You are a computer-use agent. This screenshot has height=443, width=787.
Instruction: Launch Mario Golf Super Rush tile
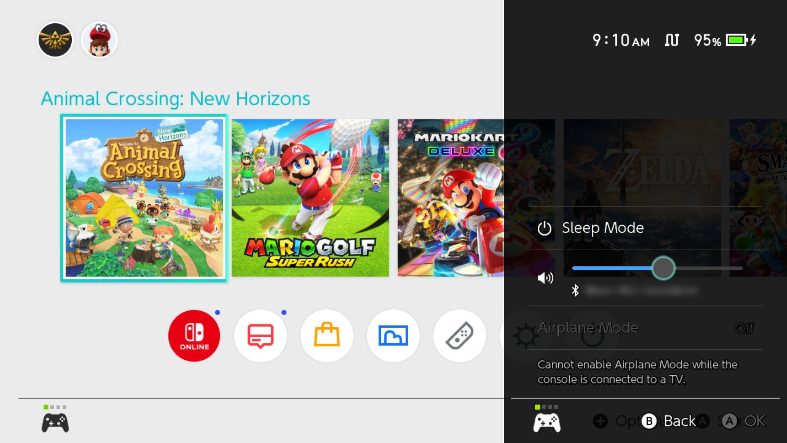(310, 198)
